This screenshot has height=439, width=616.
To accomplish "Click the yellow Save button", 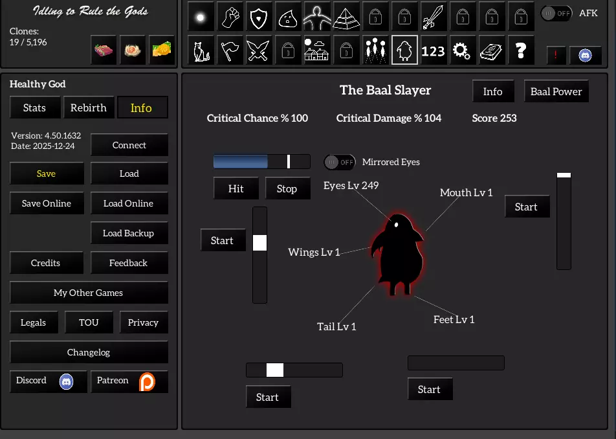I will point(47,174).
